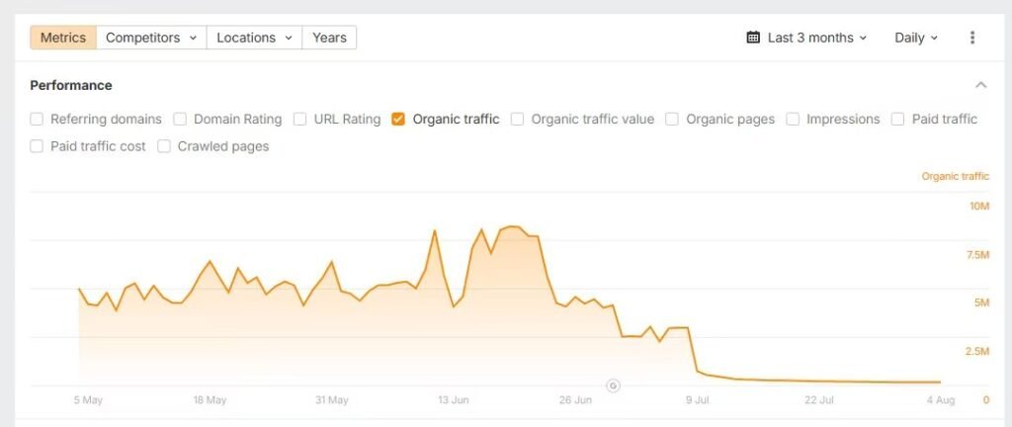The image size is (1012, 427).
Task: Select the Paid traffic checkbox
Action: 898,120
